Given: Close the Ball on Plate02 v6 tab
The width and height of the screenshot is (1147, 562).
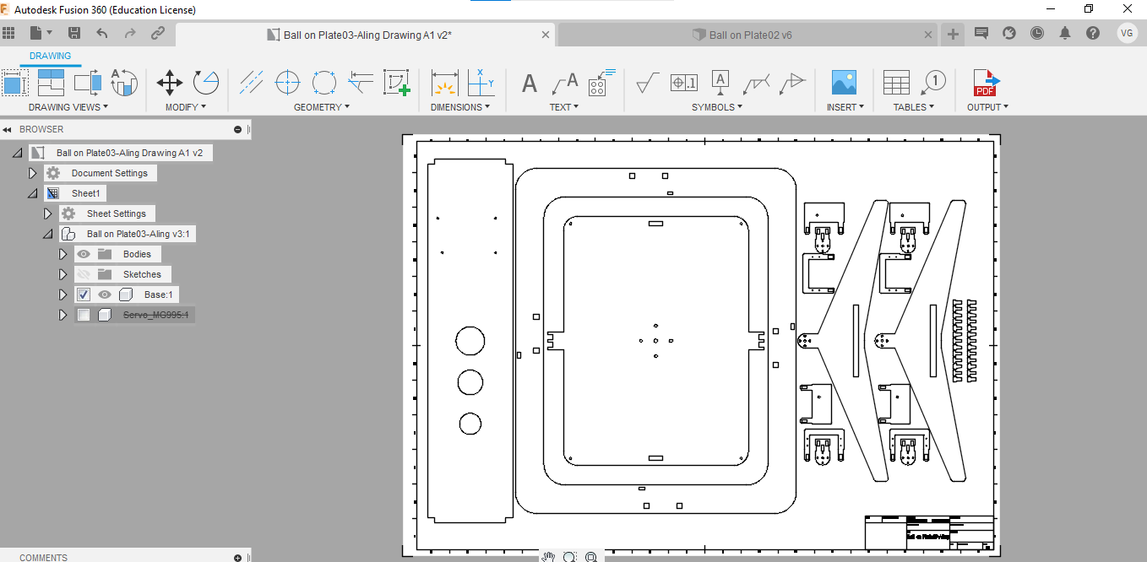Looking at the screenshot, I should point(928,35).
